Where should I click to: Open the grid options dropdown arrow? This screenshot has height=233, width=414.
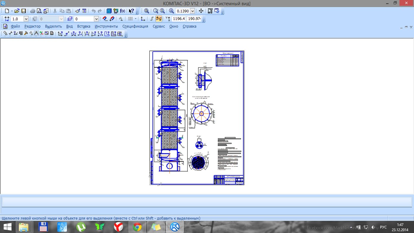pyautogui.click(x=136, y=19)
